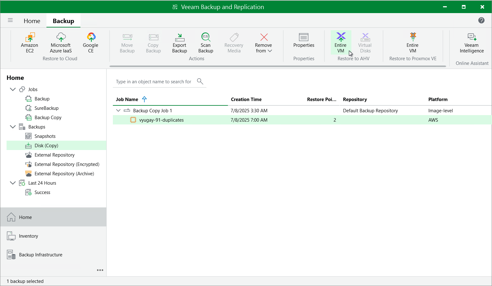492x286 pixels.
Task: Collapse the Jobs tree node
Action: coord(13,90)
